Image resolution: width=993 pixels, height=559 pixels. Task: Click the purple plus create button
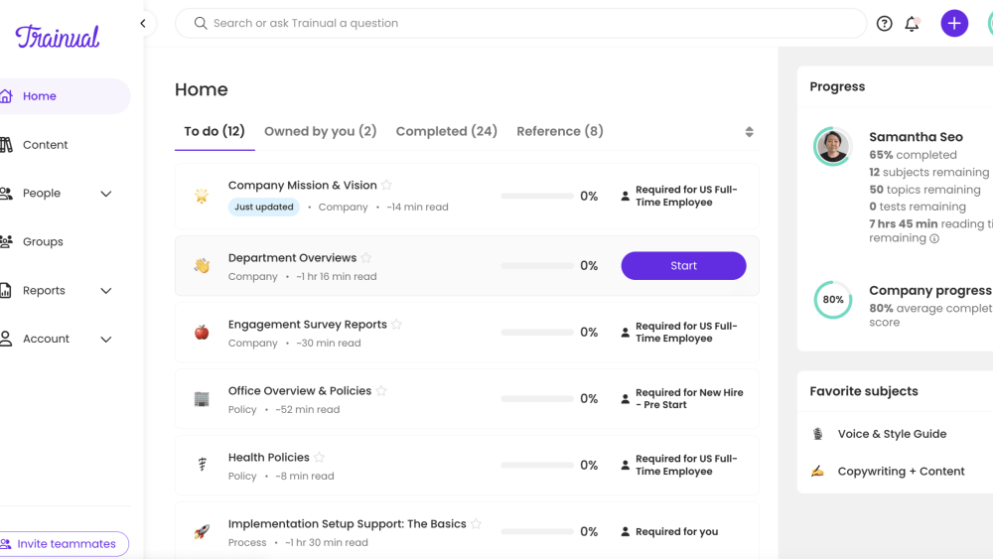[954, 24]
